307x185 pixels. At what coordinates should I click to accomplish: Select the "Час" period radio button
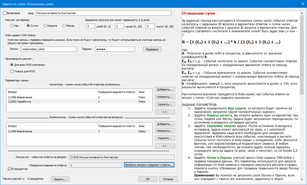(12, 26)
